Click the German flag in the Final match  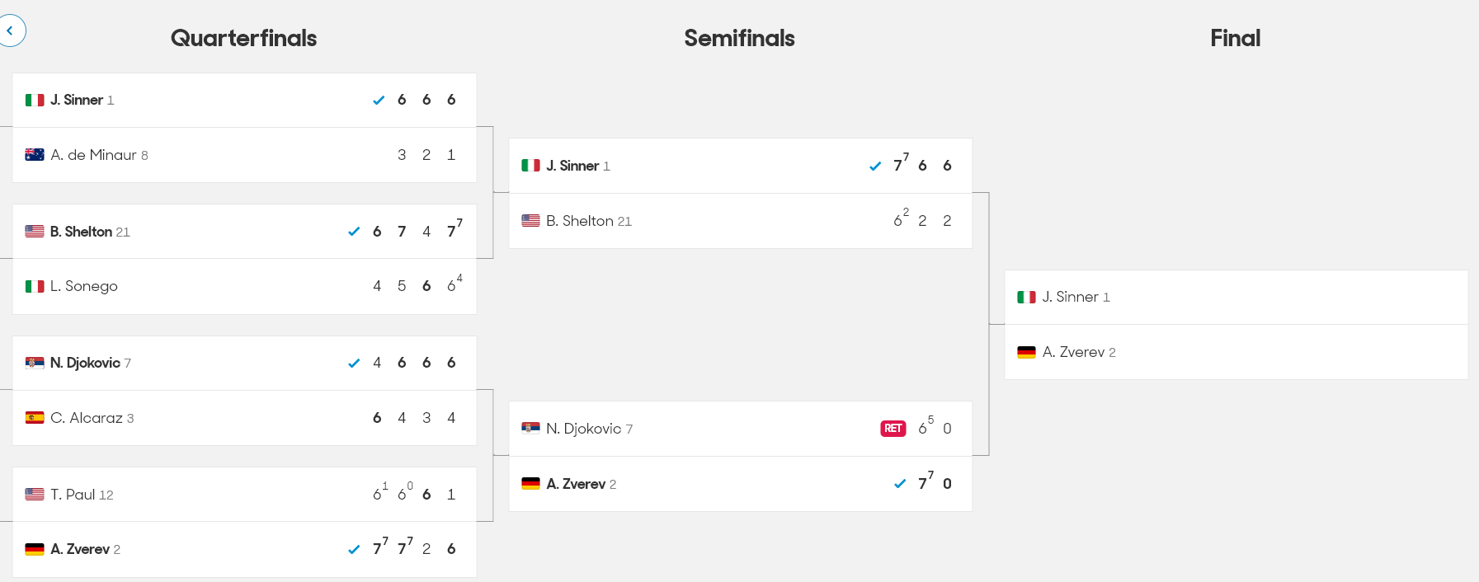tap(1026, 352)
